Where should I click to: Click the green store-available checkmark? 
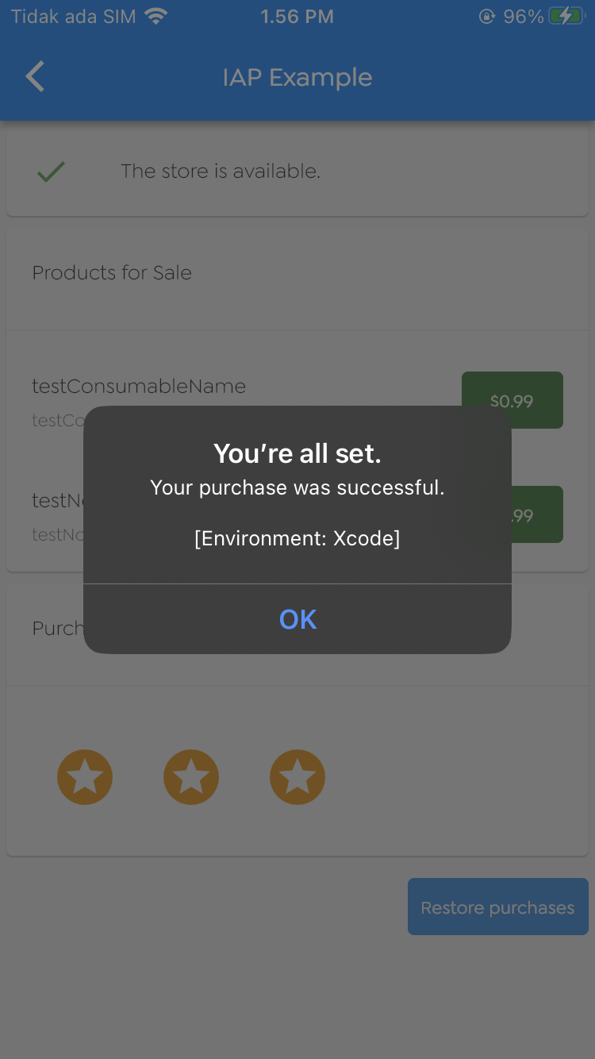pos(51,171)
